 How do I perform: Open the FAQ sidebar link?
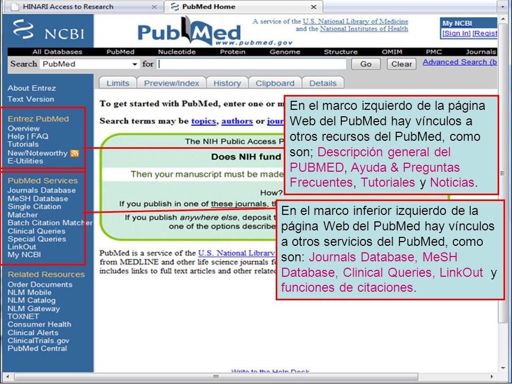coord(40,137)
